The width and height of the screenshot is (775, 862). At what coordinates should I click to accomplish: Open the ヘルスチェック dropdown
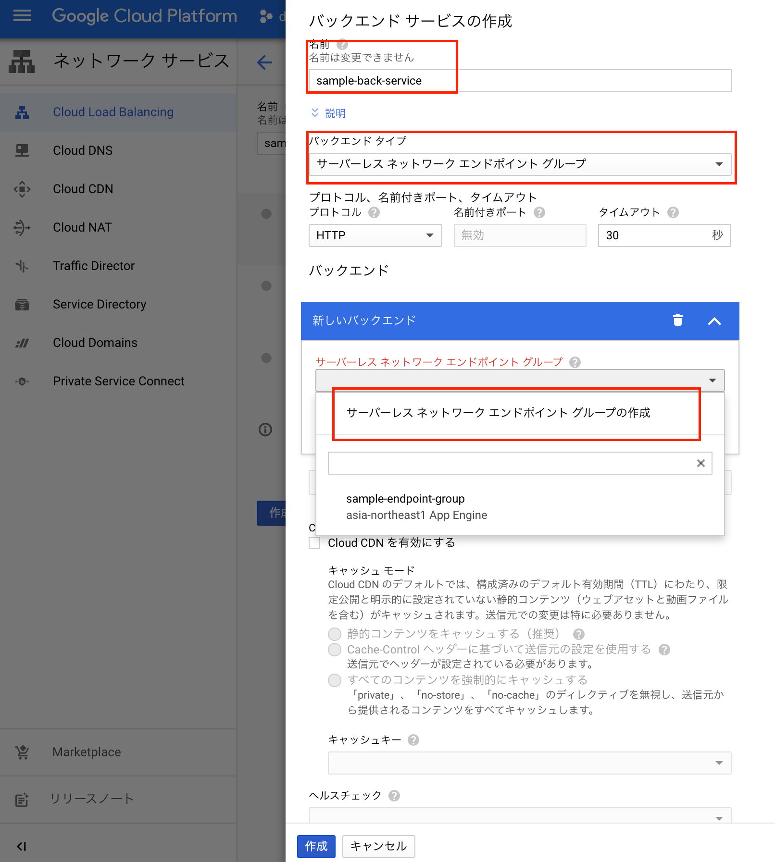(520, 816)
